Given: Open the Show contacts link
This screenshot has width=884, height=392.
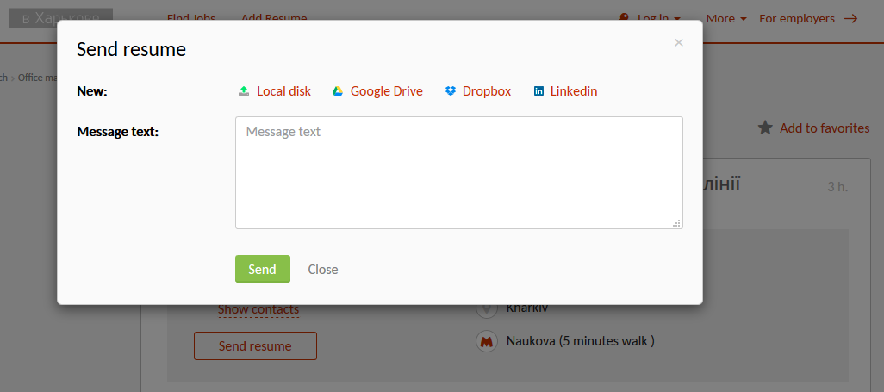Looking at the screenshot, I should coord(258,309).
